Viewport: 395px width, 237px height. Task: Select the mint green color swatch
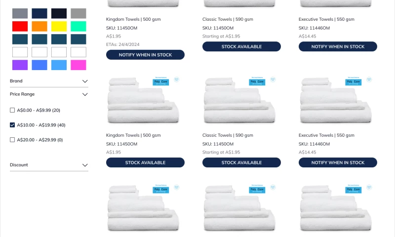tap(79, 26)
